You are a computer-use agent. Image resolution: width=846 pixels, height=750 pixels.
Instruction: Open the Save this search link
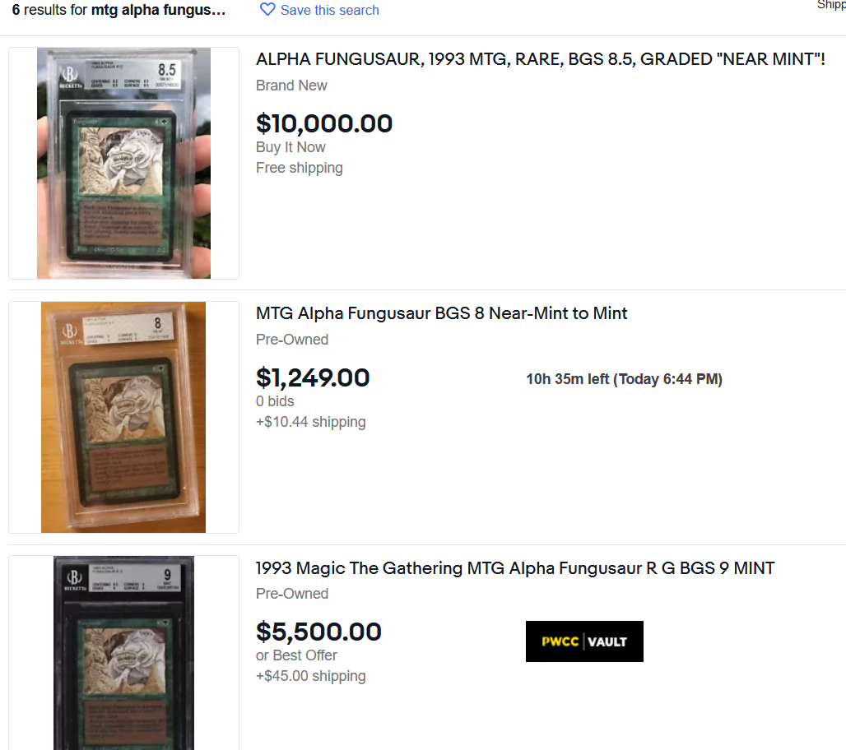[x=330, y=10]
